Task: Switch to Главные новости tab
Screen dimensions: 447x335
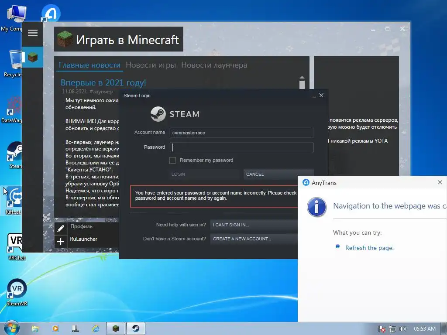Action: [89, 65]
